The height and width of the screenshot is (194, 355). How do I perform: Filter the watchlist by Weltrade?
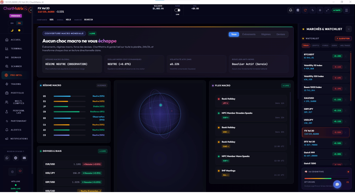[345, 45]
